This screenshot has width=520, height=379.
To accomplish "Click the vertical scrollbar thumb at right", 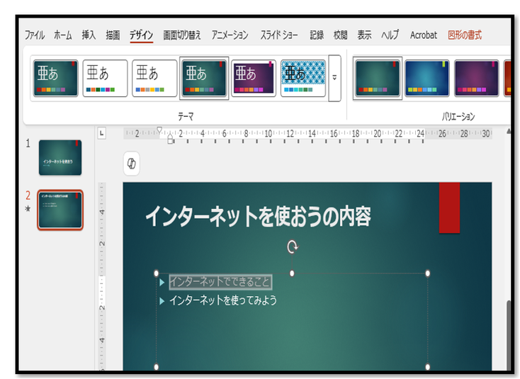I will coord(509,334).
